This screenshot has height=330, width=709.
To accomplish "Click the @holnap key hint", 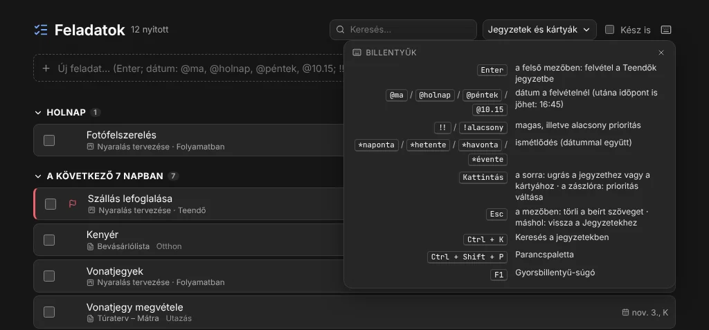I will click(x=435, y=95).
